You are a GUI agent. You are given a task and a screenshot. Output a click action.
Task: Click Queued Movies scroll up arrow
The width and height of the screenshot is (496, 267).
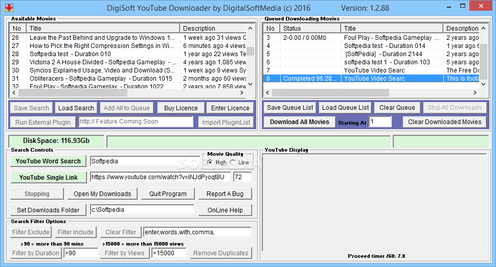[483, 28]
